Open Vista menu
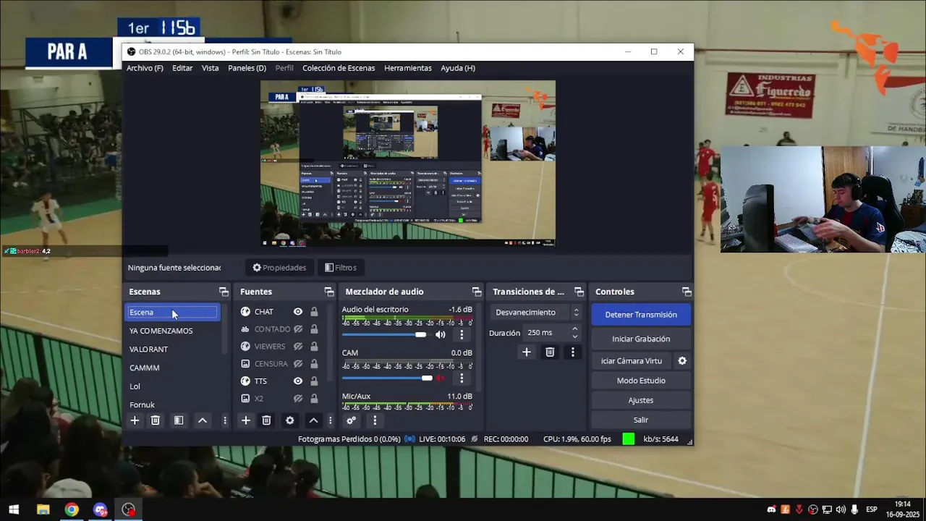Screen dimensions: 926x521 (210, 68)
